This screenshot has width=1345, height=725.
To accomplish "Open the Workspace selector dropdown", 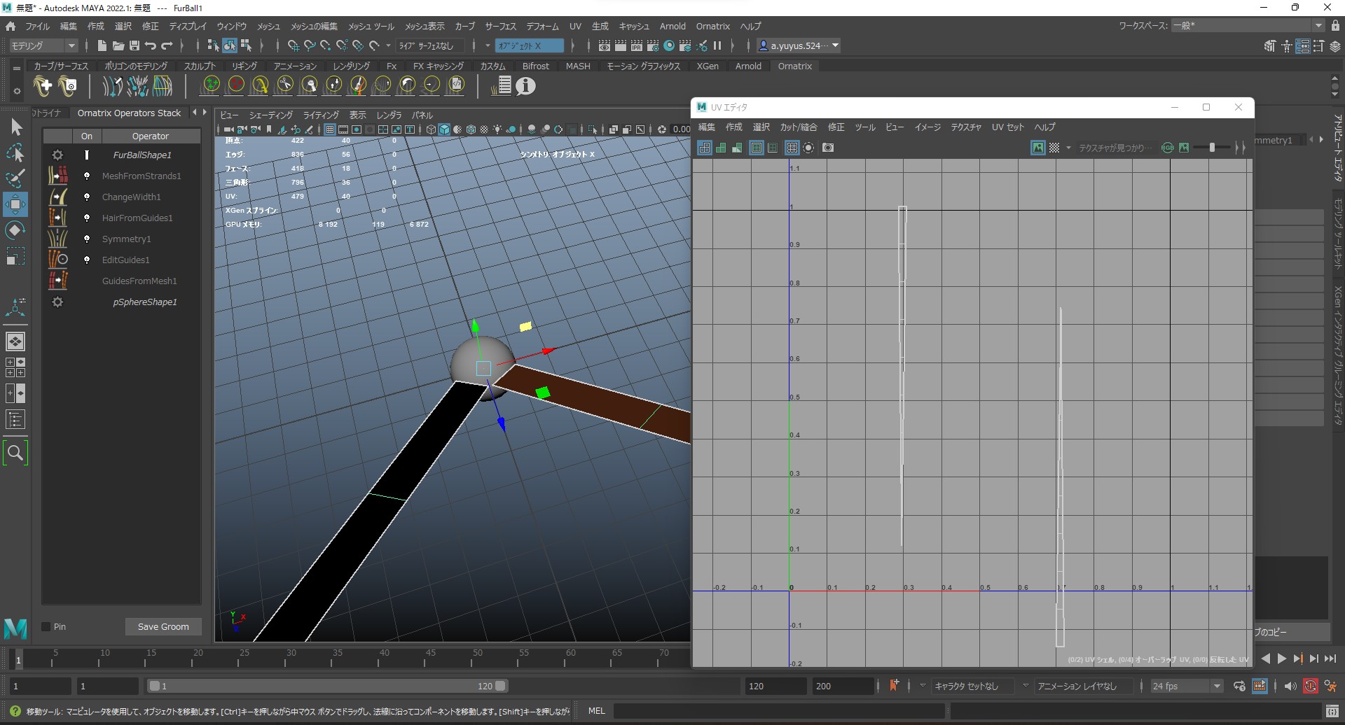I will pyautogui.click(x=1248, y=25).
